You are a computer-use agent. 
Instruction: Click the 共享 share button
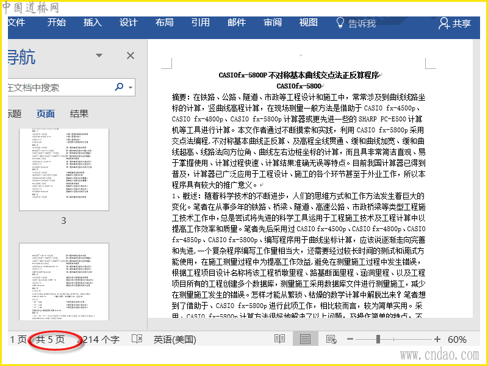pos(454,23)
